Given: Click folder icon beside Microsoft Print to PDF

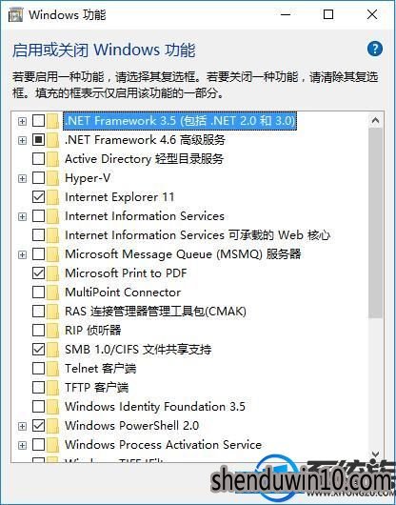Looking at the screenshot, I should coord(52,273).
